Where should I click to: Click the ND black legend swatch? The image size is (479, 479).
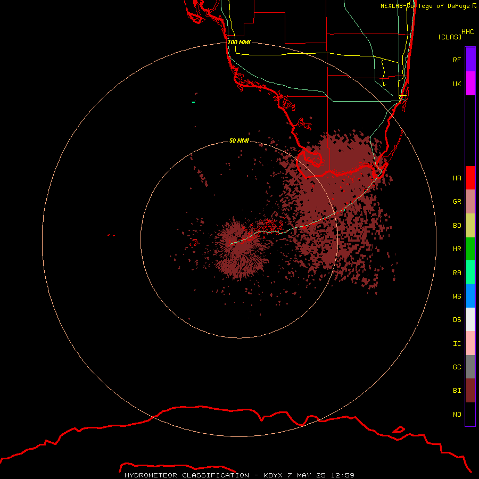pyautogui.click(x=470, y=414)
